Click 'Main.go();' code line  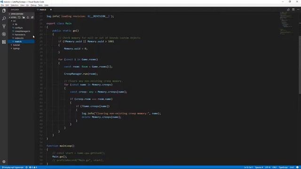click(60, 156)
